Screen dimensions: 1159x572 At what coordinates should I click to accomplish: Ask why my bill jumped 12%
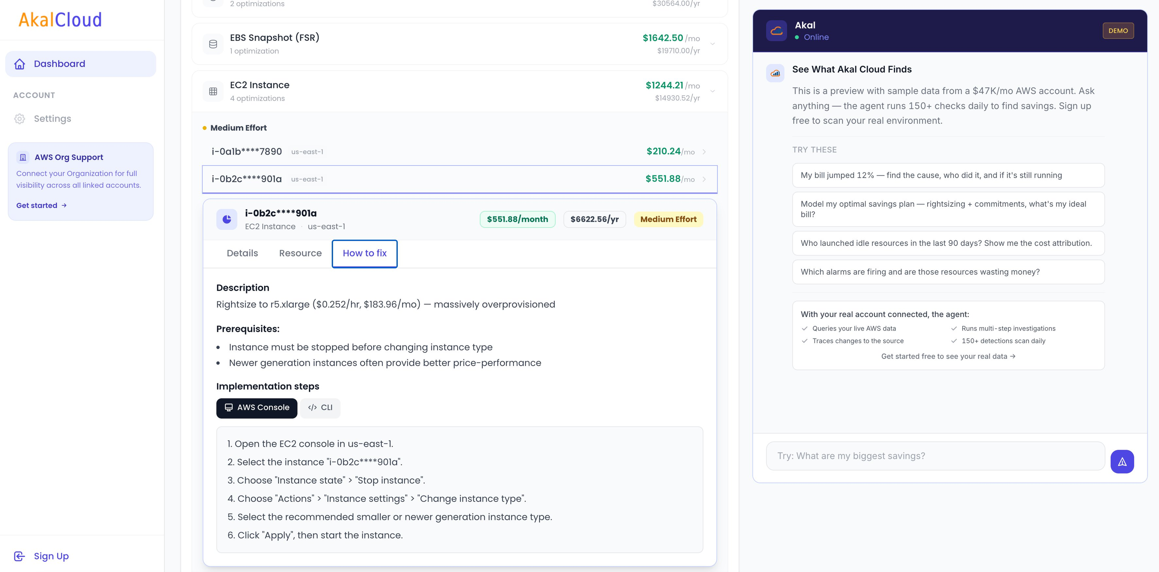(x=948, y=175)
